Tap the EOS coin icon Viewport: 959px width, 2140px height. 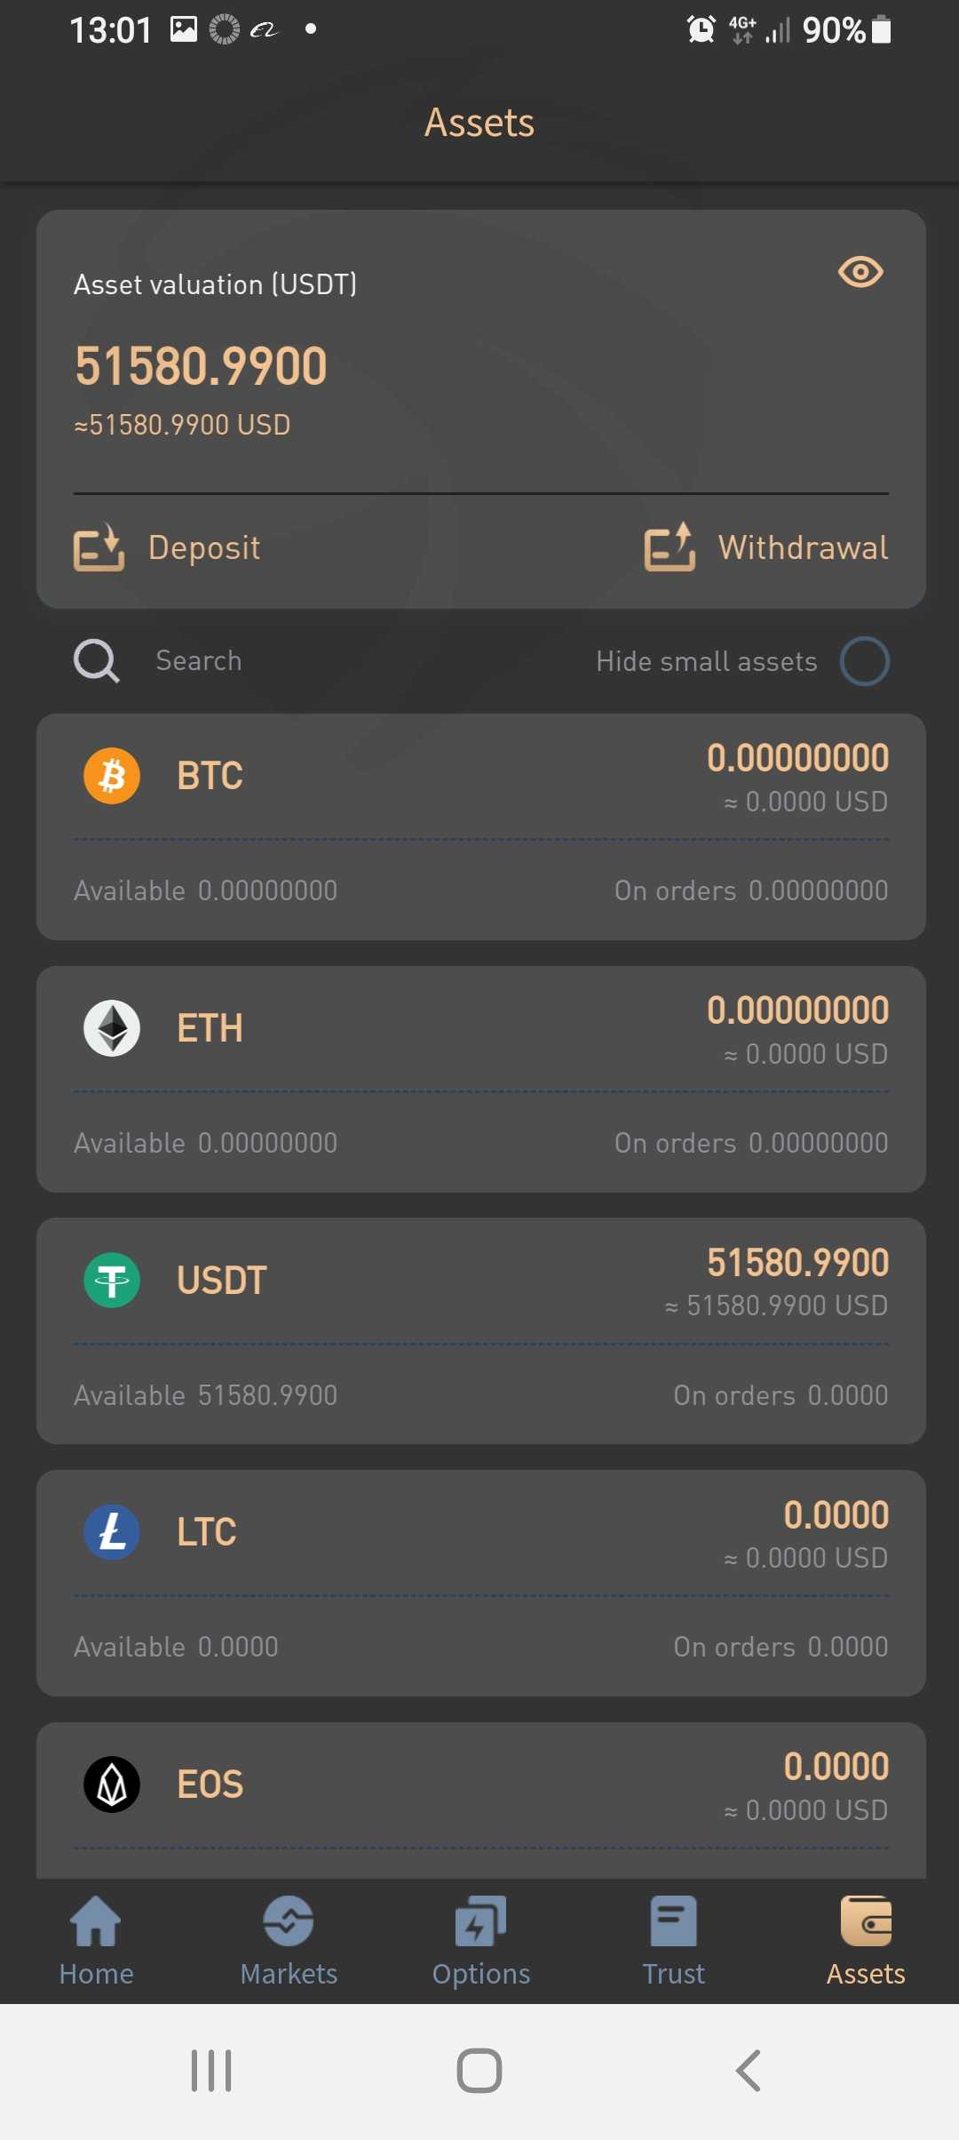click(112, 1785)
